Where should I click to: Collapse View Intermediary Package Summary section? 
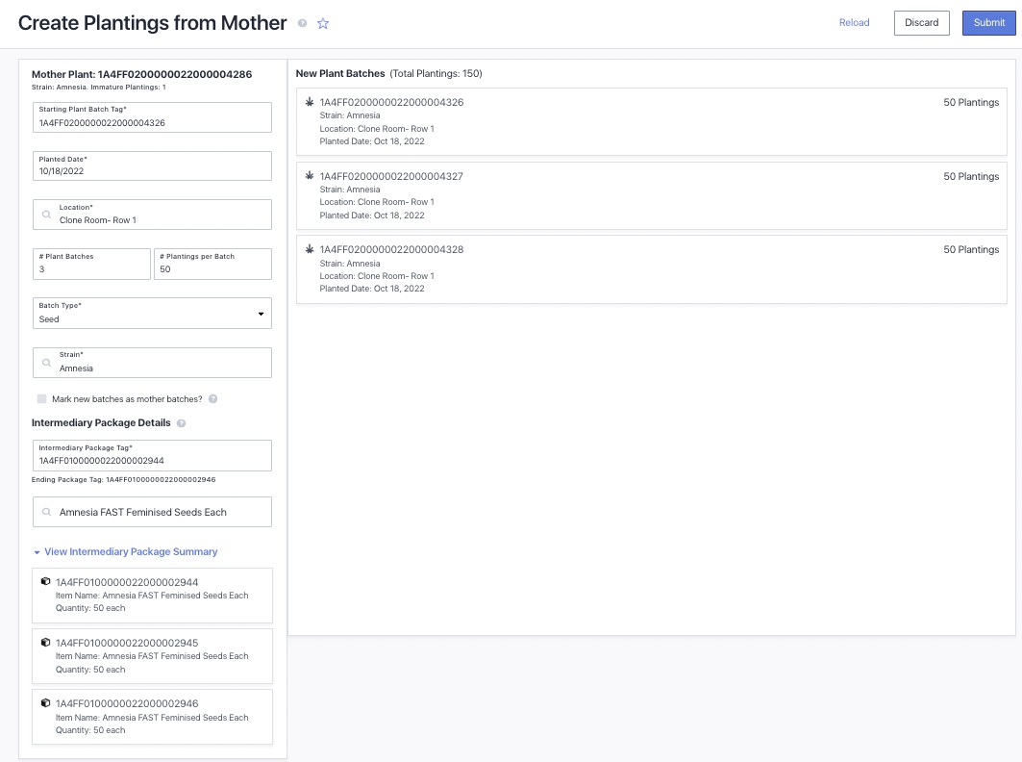[x=125, y=552]
